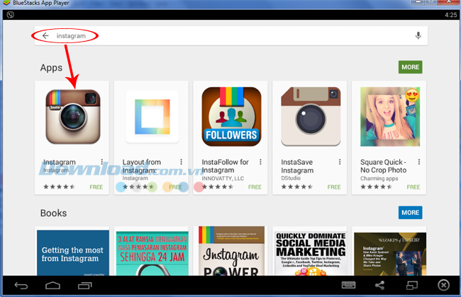
Task: Click Android back button in bottom bar
Action: pos(21,286)
